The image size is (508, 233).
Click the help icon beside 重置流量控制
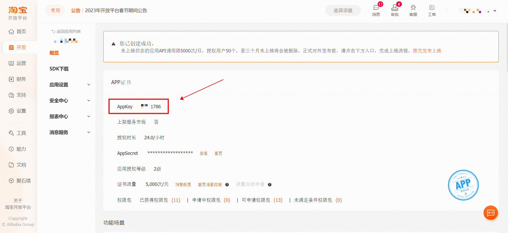227,185
